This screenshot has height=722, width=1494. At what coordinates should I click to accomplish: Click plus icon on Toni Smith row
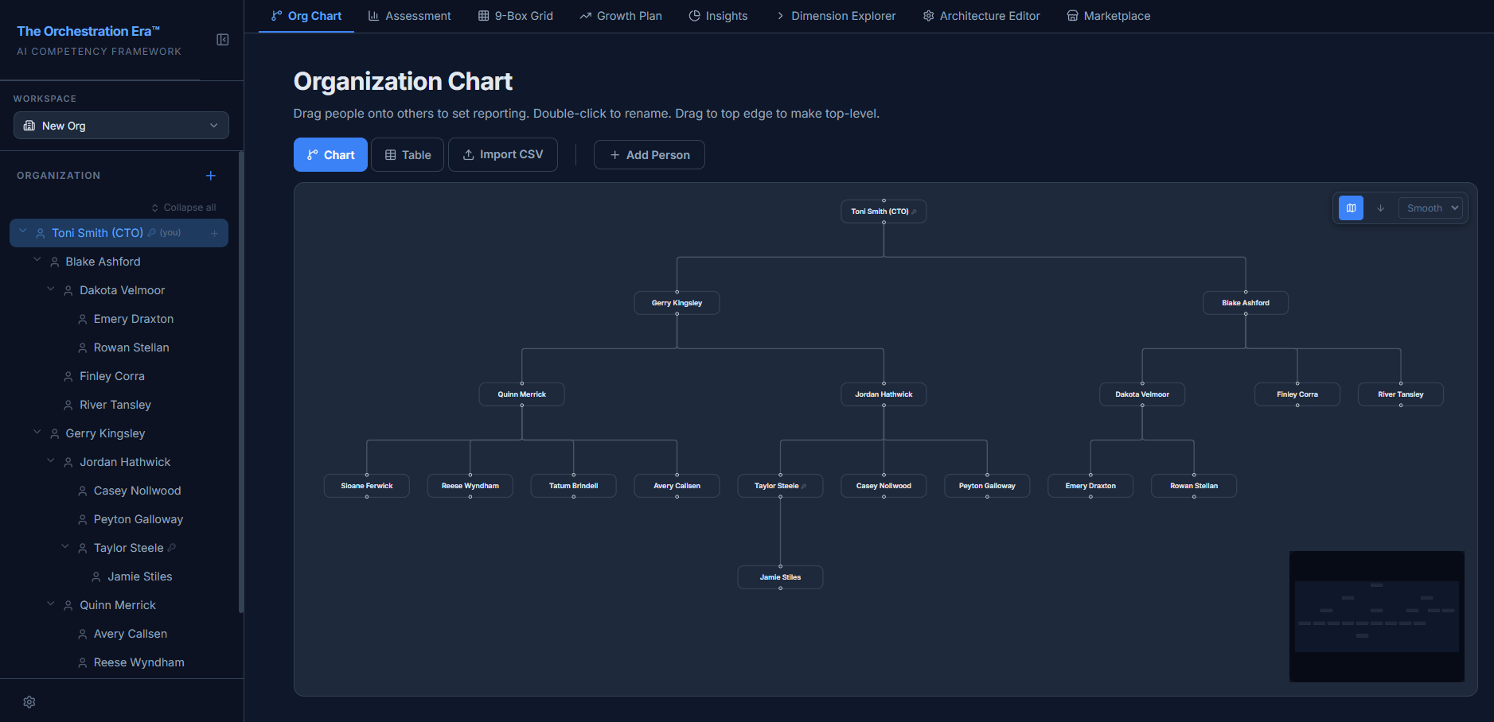pyautogui.click(x=214, y=233)
